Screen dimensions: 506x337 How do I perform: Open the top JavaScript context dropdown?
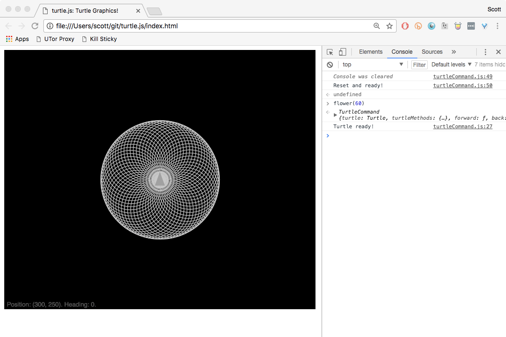pyautogui.click(x=373, y=65)
